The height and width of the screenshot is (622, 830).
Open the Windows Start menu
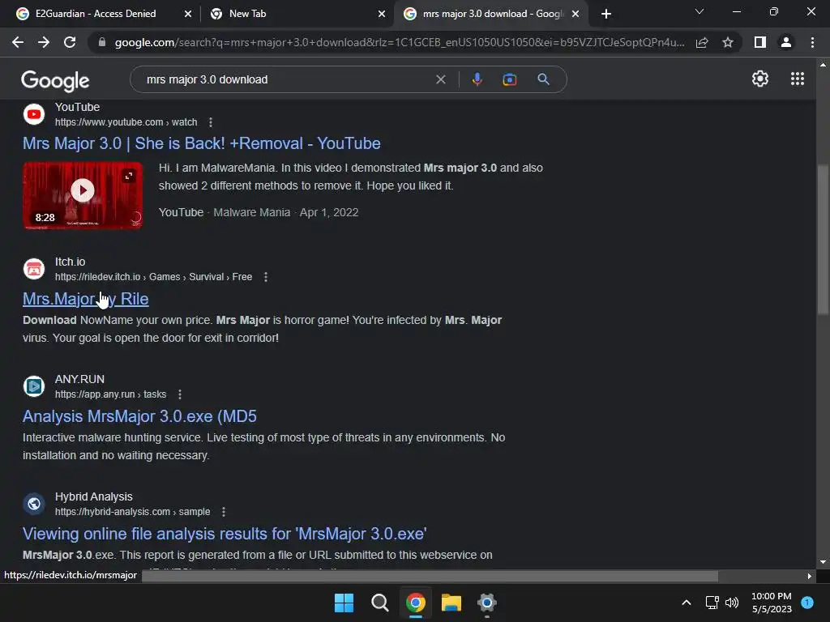pyautogui.click(x=344, y=603)
